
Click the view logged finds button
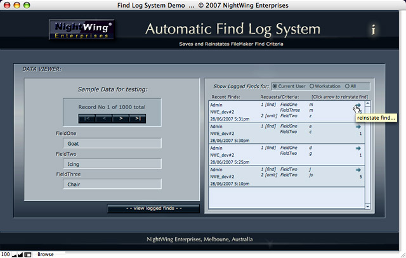pyautogui.click(x=154, y=209)
